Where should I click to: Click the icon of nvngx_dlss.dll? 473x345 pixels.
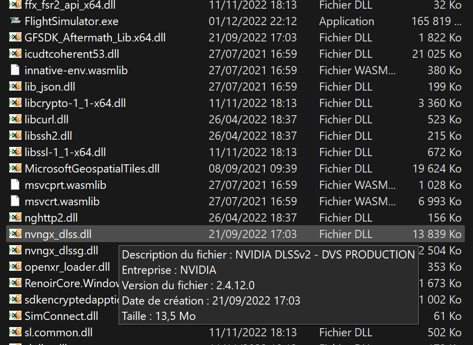[15, 234]
